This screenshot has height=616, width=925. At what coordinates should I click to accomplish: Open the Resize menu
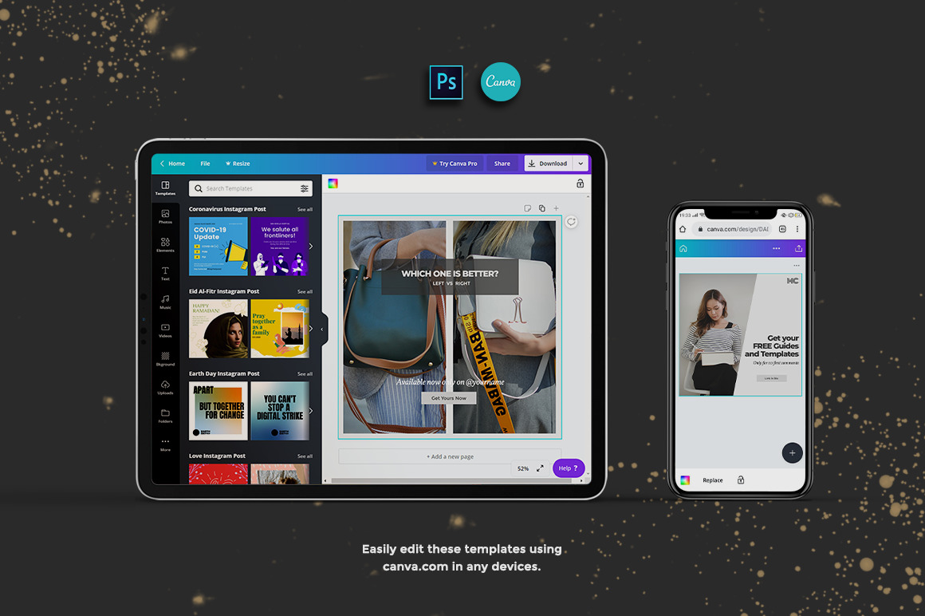238,164
